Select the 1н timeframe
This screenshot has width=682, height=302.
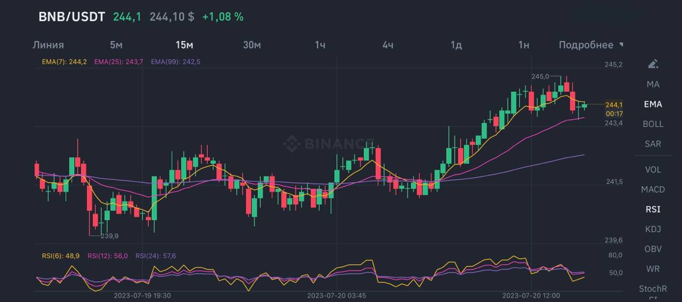point(524,45)
